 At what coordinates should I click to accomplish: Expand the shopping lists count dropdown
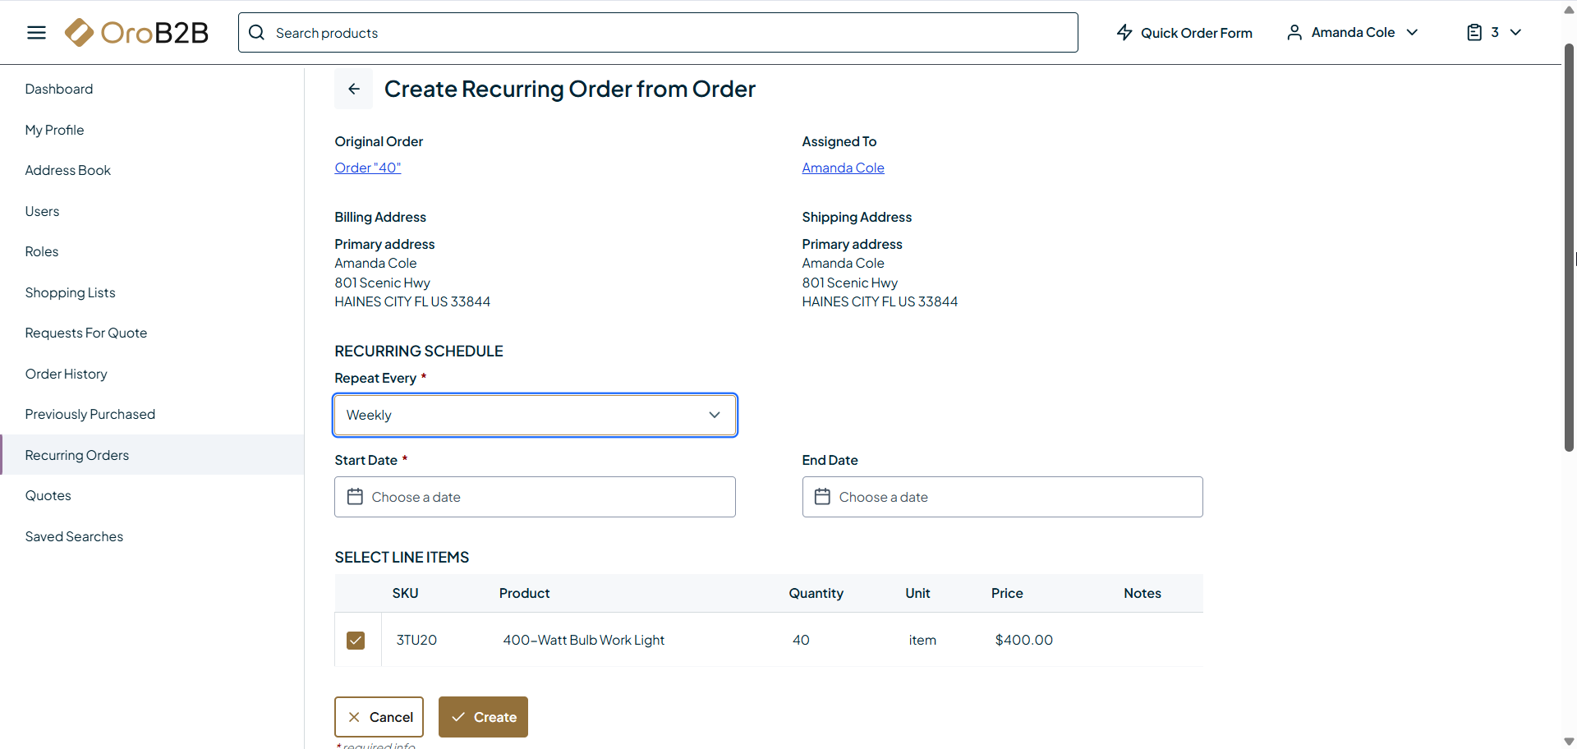pyautogui.click(x=1515, y=33)
